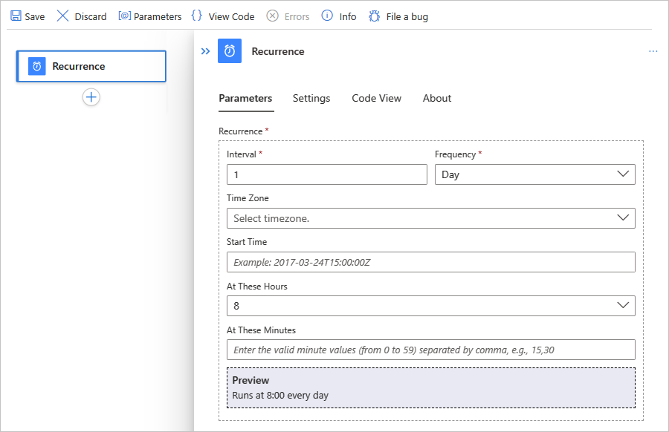
Task: Click the Recurrence clock icon in panel header
Action: coord(230,51)
